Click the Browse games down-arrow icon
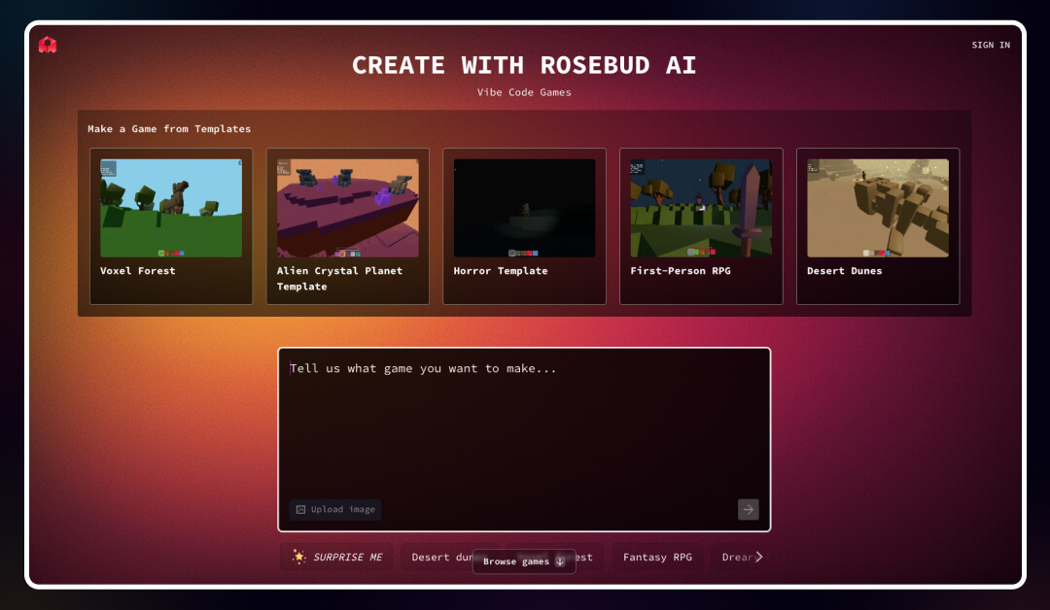The image size is (1050, 610). point(561,561)
